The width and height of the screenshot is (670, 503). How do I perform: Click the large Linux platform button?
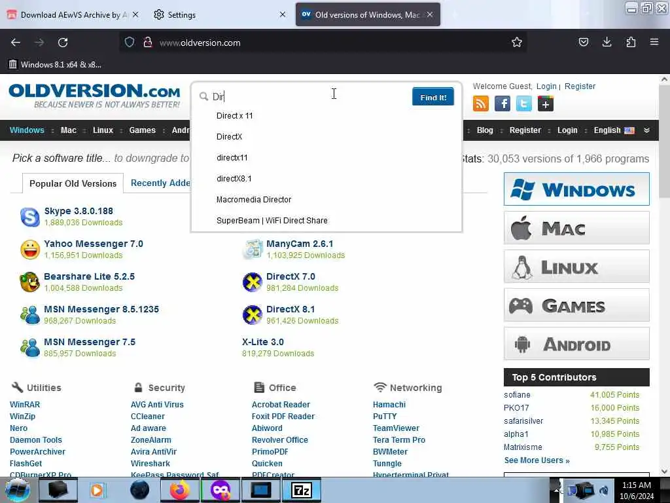coord(576,267)
